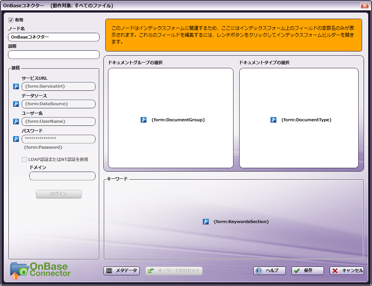Click the {form:DocumentGroup} variable text
This screenshot has height=286, width=372.
coord(178,120)
